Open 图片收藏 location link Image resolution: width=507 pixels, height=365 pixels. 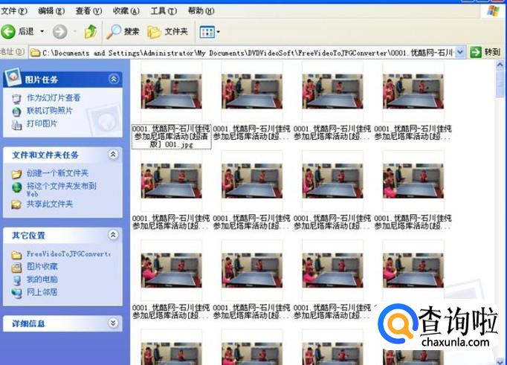coord(42,266)
